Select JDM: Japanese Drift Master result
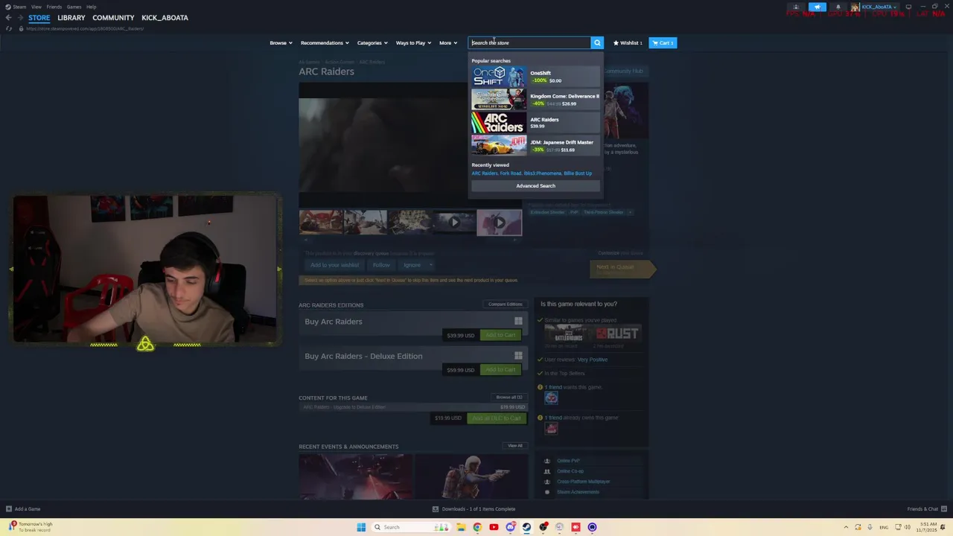The height and width of the screenshot is (536, 953). coord(535,145)
